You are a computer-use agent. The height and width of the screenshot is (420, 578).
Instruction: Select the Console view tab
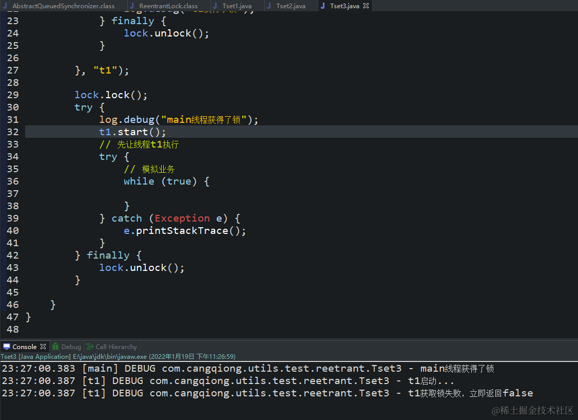pos(24,347)
